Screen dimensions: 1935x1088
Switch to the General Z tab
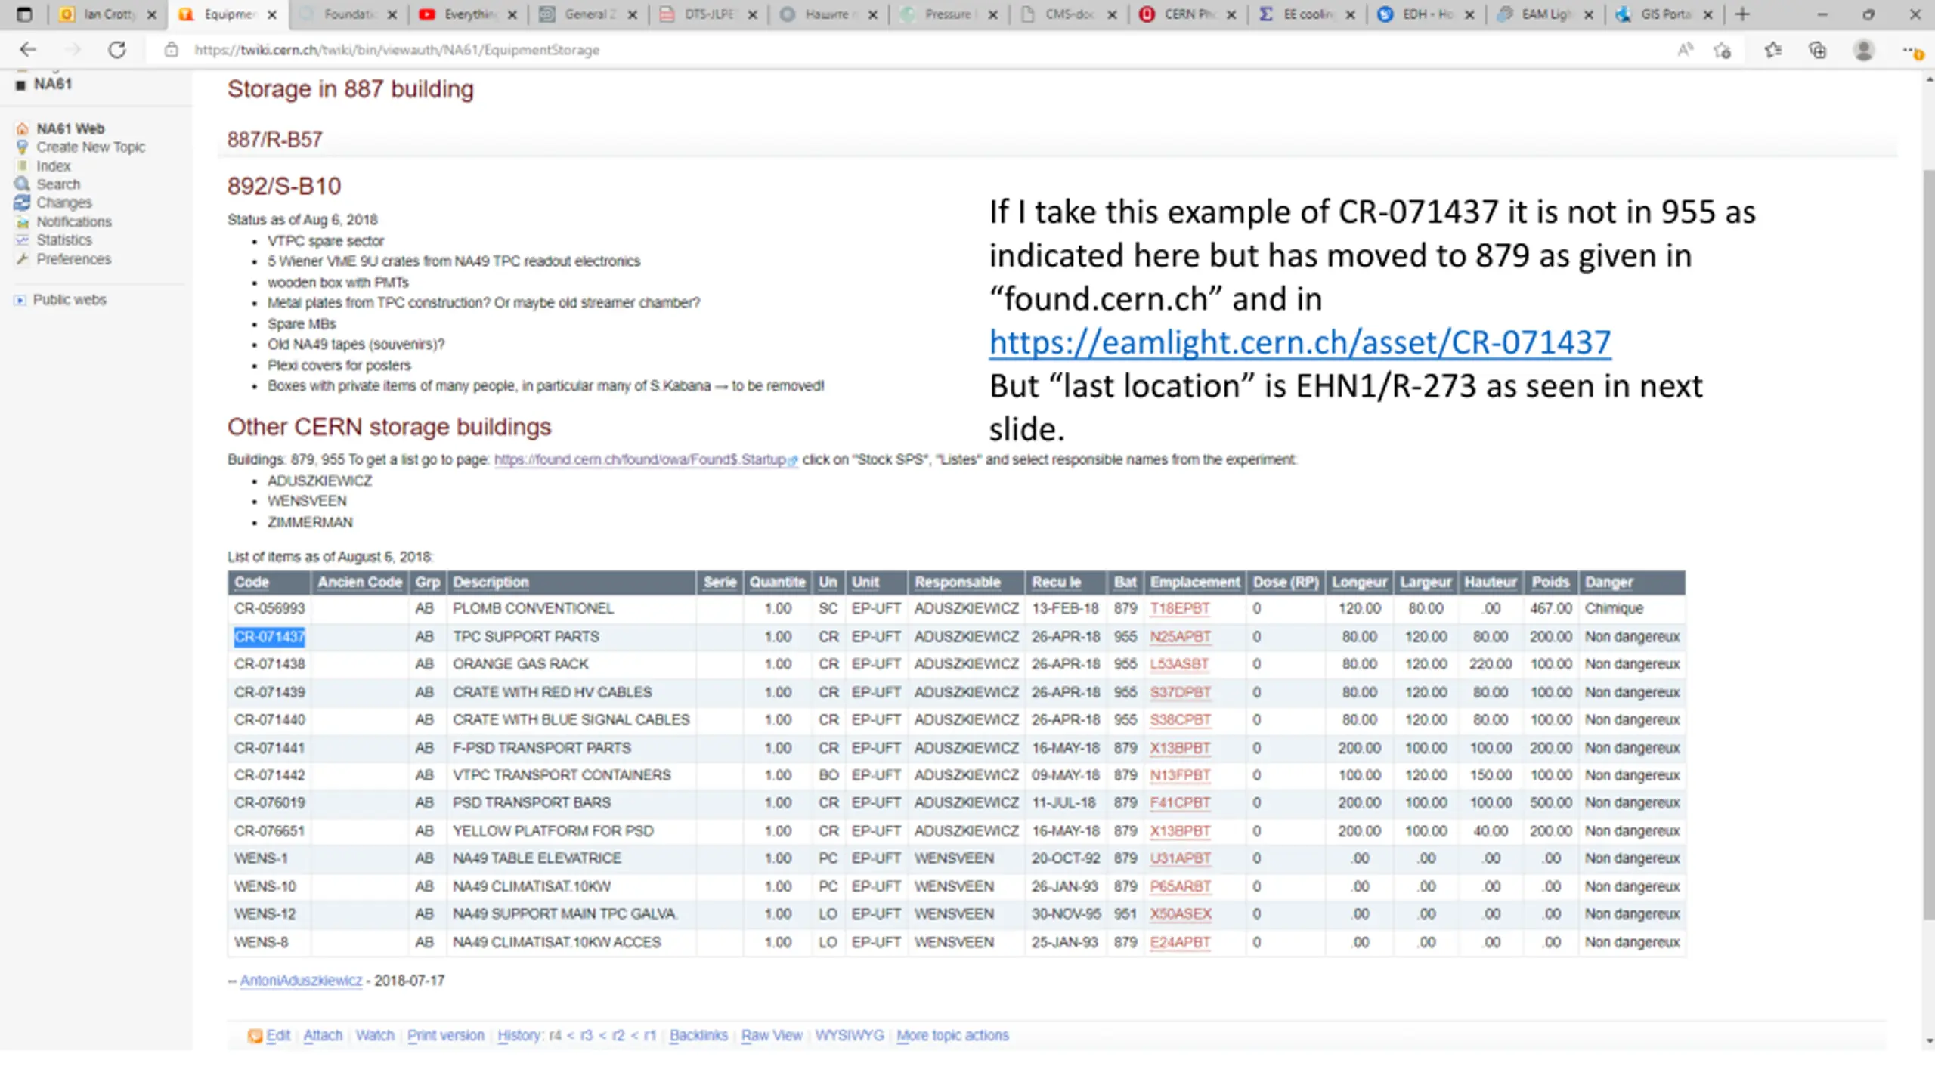click(589, 14)
